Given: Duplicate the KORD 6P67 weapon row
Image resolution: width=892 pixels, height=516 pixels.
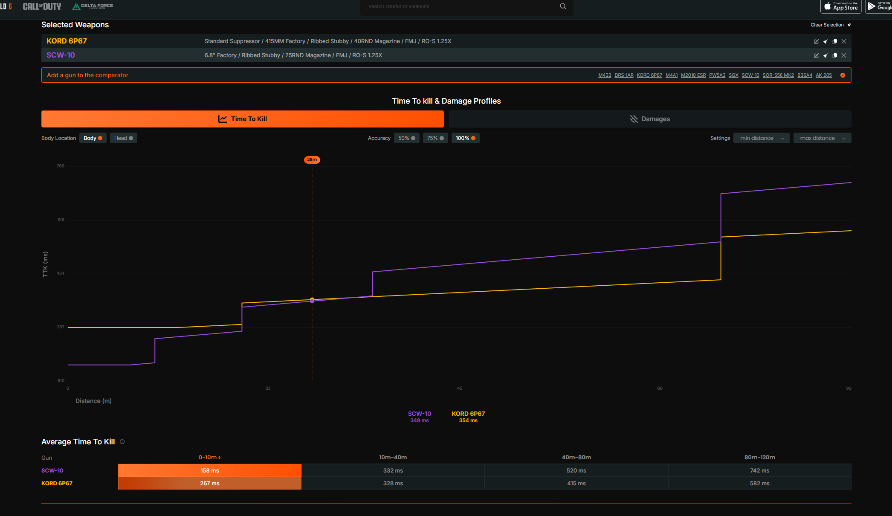Looking at the screenshot, I should coord(835,41).
